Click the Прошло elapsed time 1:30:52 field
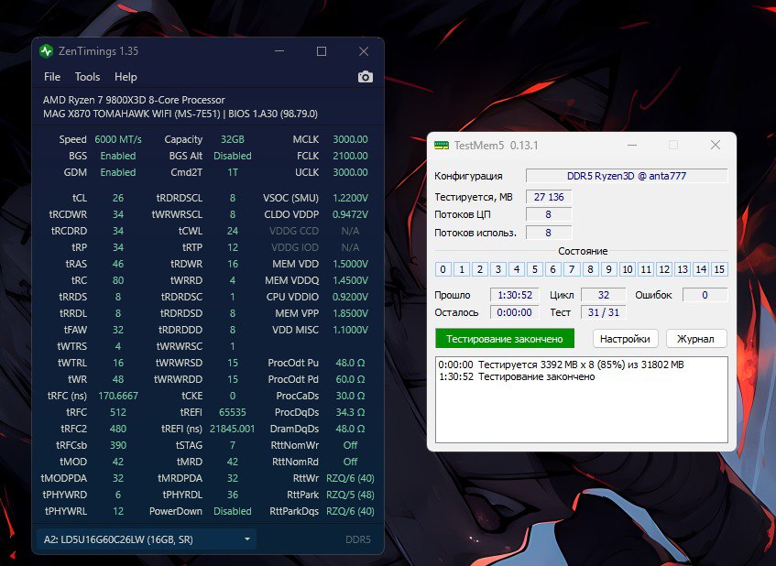776x566 pixels. (515, 295)
